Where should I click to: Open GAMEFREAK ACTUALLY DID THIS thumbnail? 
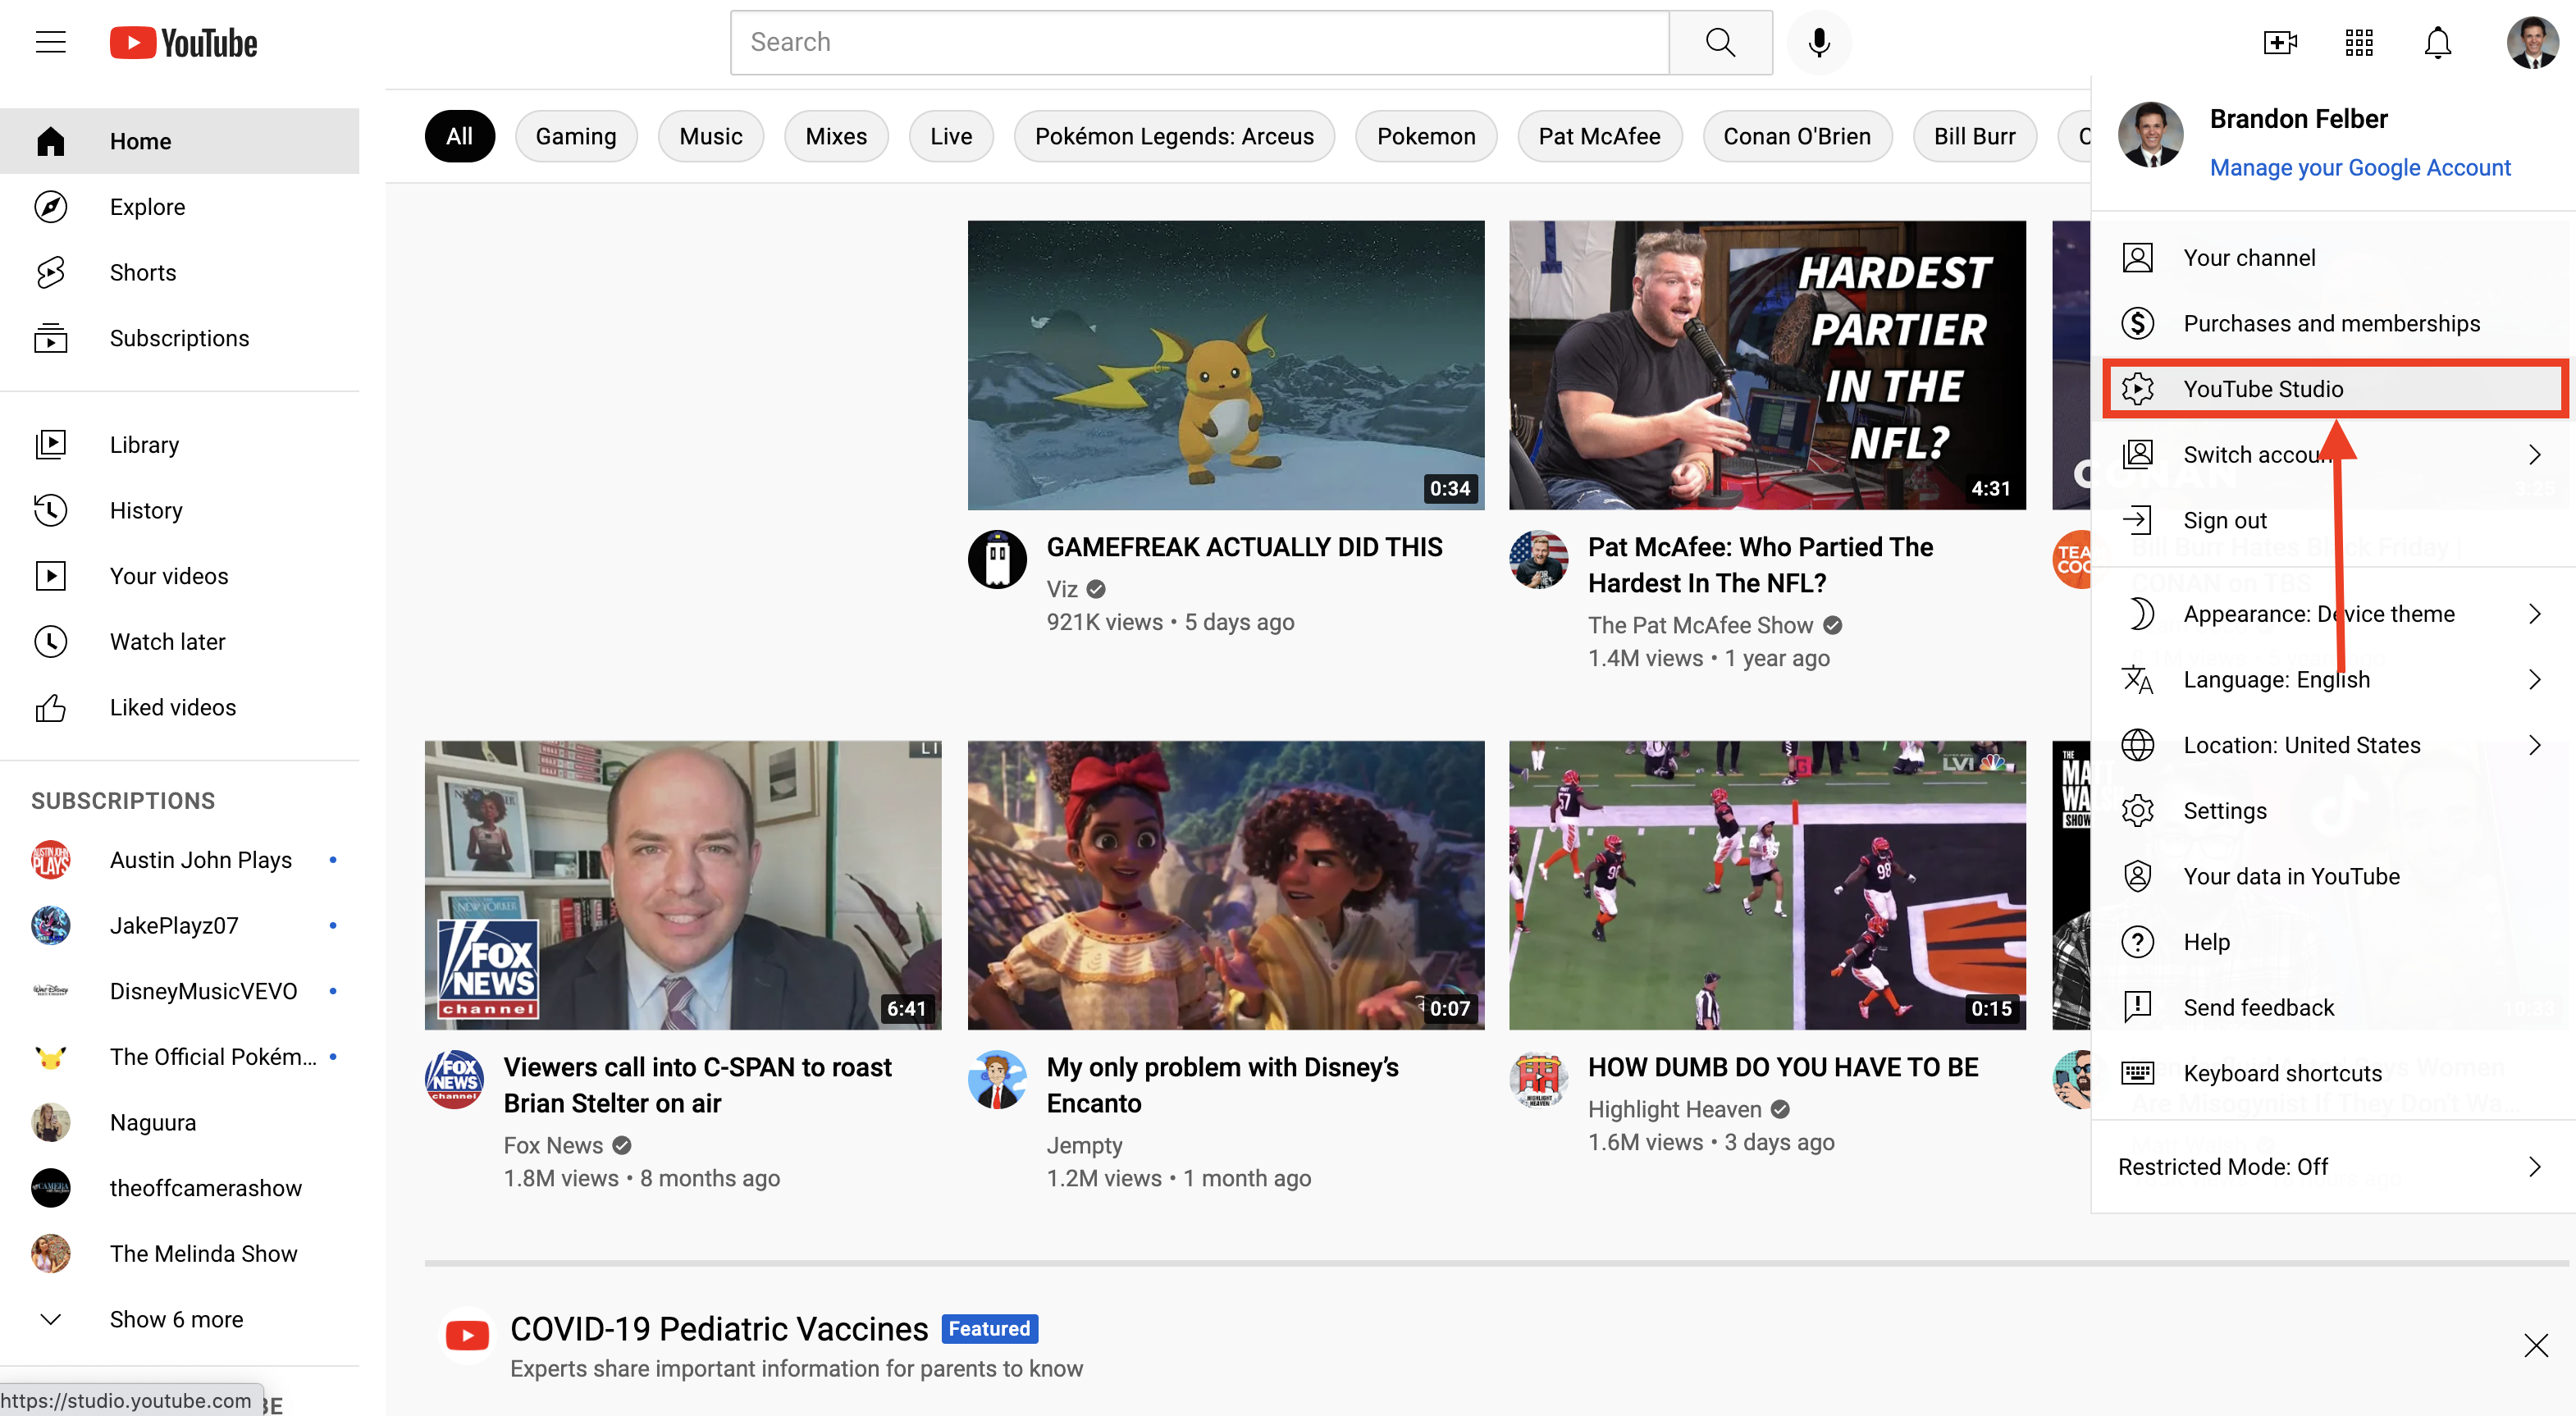(x=1226, y=365)
